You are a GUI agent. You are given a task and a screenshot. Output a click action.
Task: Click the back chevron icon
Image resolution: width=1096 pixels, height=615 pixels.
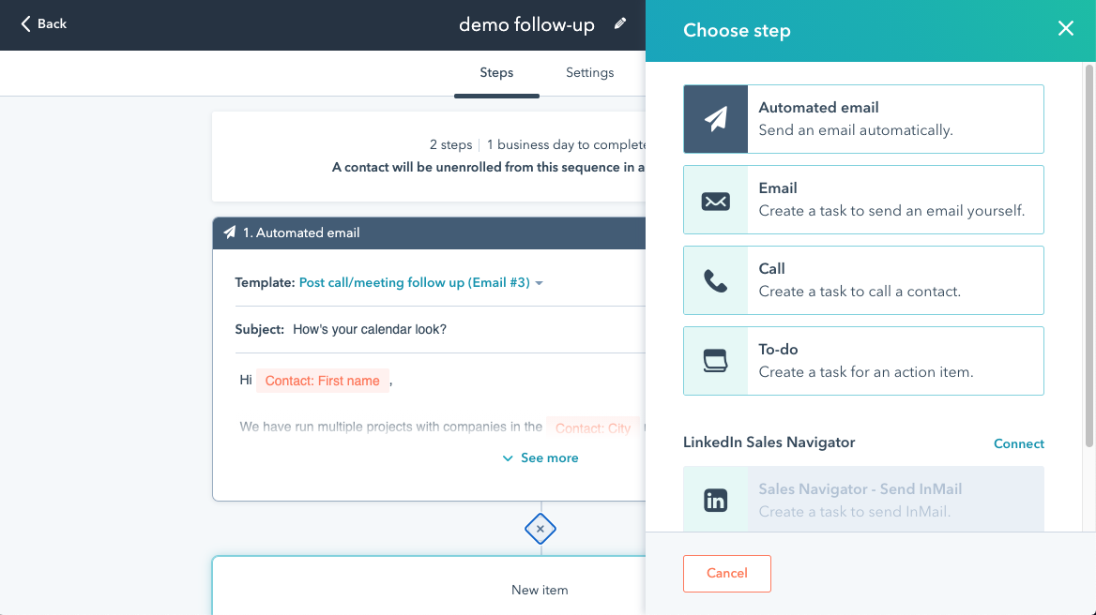coord(23,24)
